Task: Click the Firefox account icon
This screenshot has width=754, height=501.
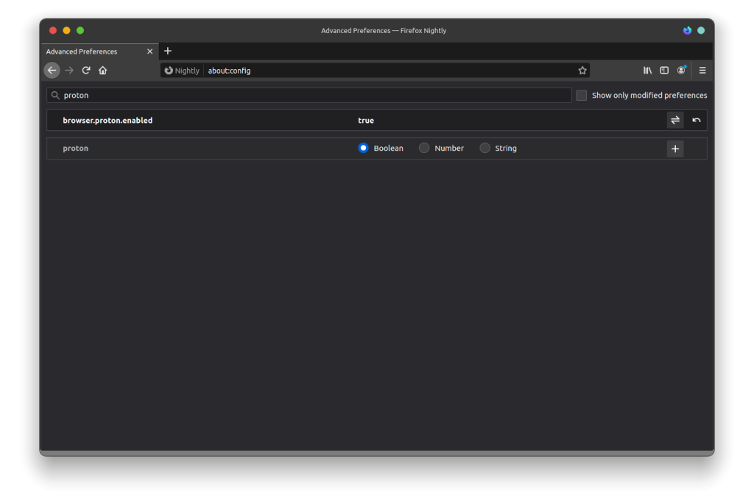Action: pyautogui.click(x=681, y=70)
